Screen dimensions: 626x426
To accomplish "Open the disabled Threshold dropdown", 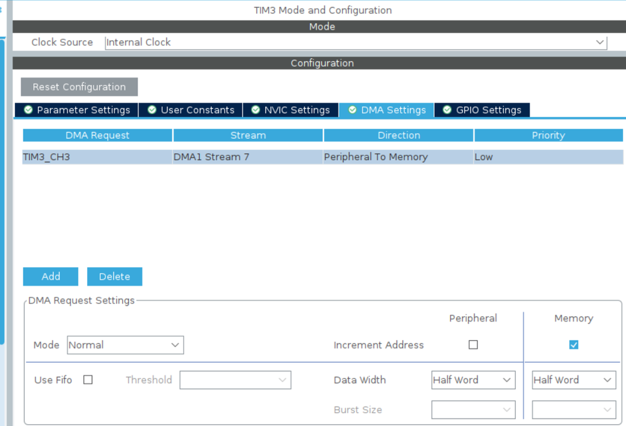I will (x=235, y=380).
